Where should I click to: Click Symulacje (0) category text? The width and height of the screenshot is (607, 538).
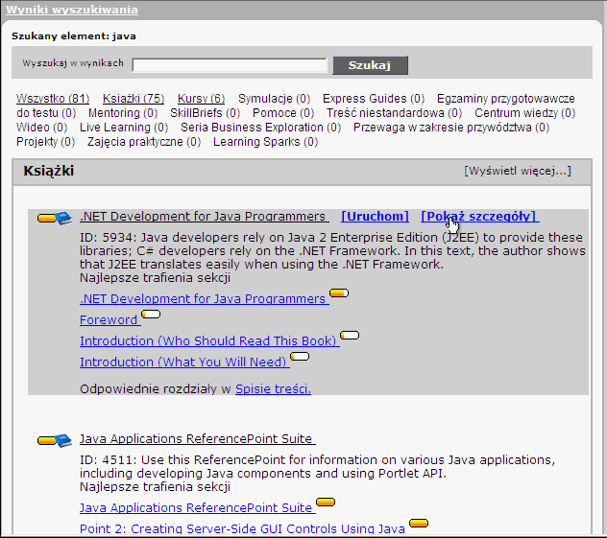274,99
